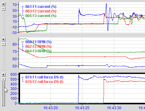Image resolution: width=145 pixels, height=111 pixels.
Task: Click the 600 value on force axis
Action: 13,75
